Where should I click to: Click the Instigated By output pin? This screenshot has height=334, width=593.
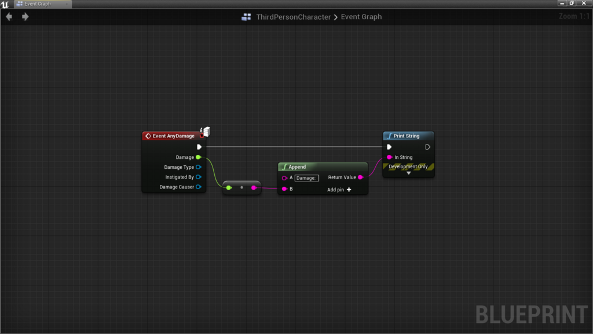pos(198,177)
